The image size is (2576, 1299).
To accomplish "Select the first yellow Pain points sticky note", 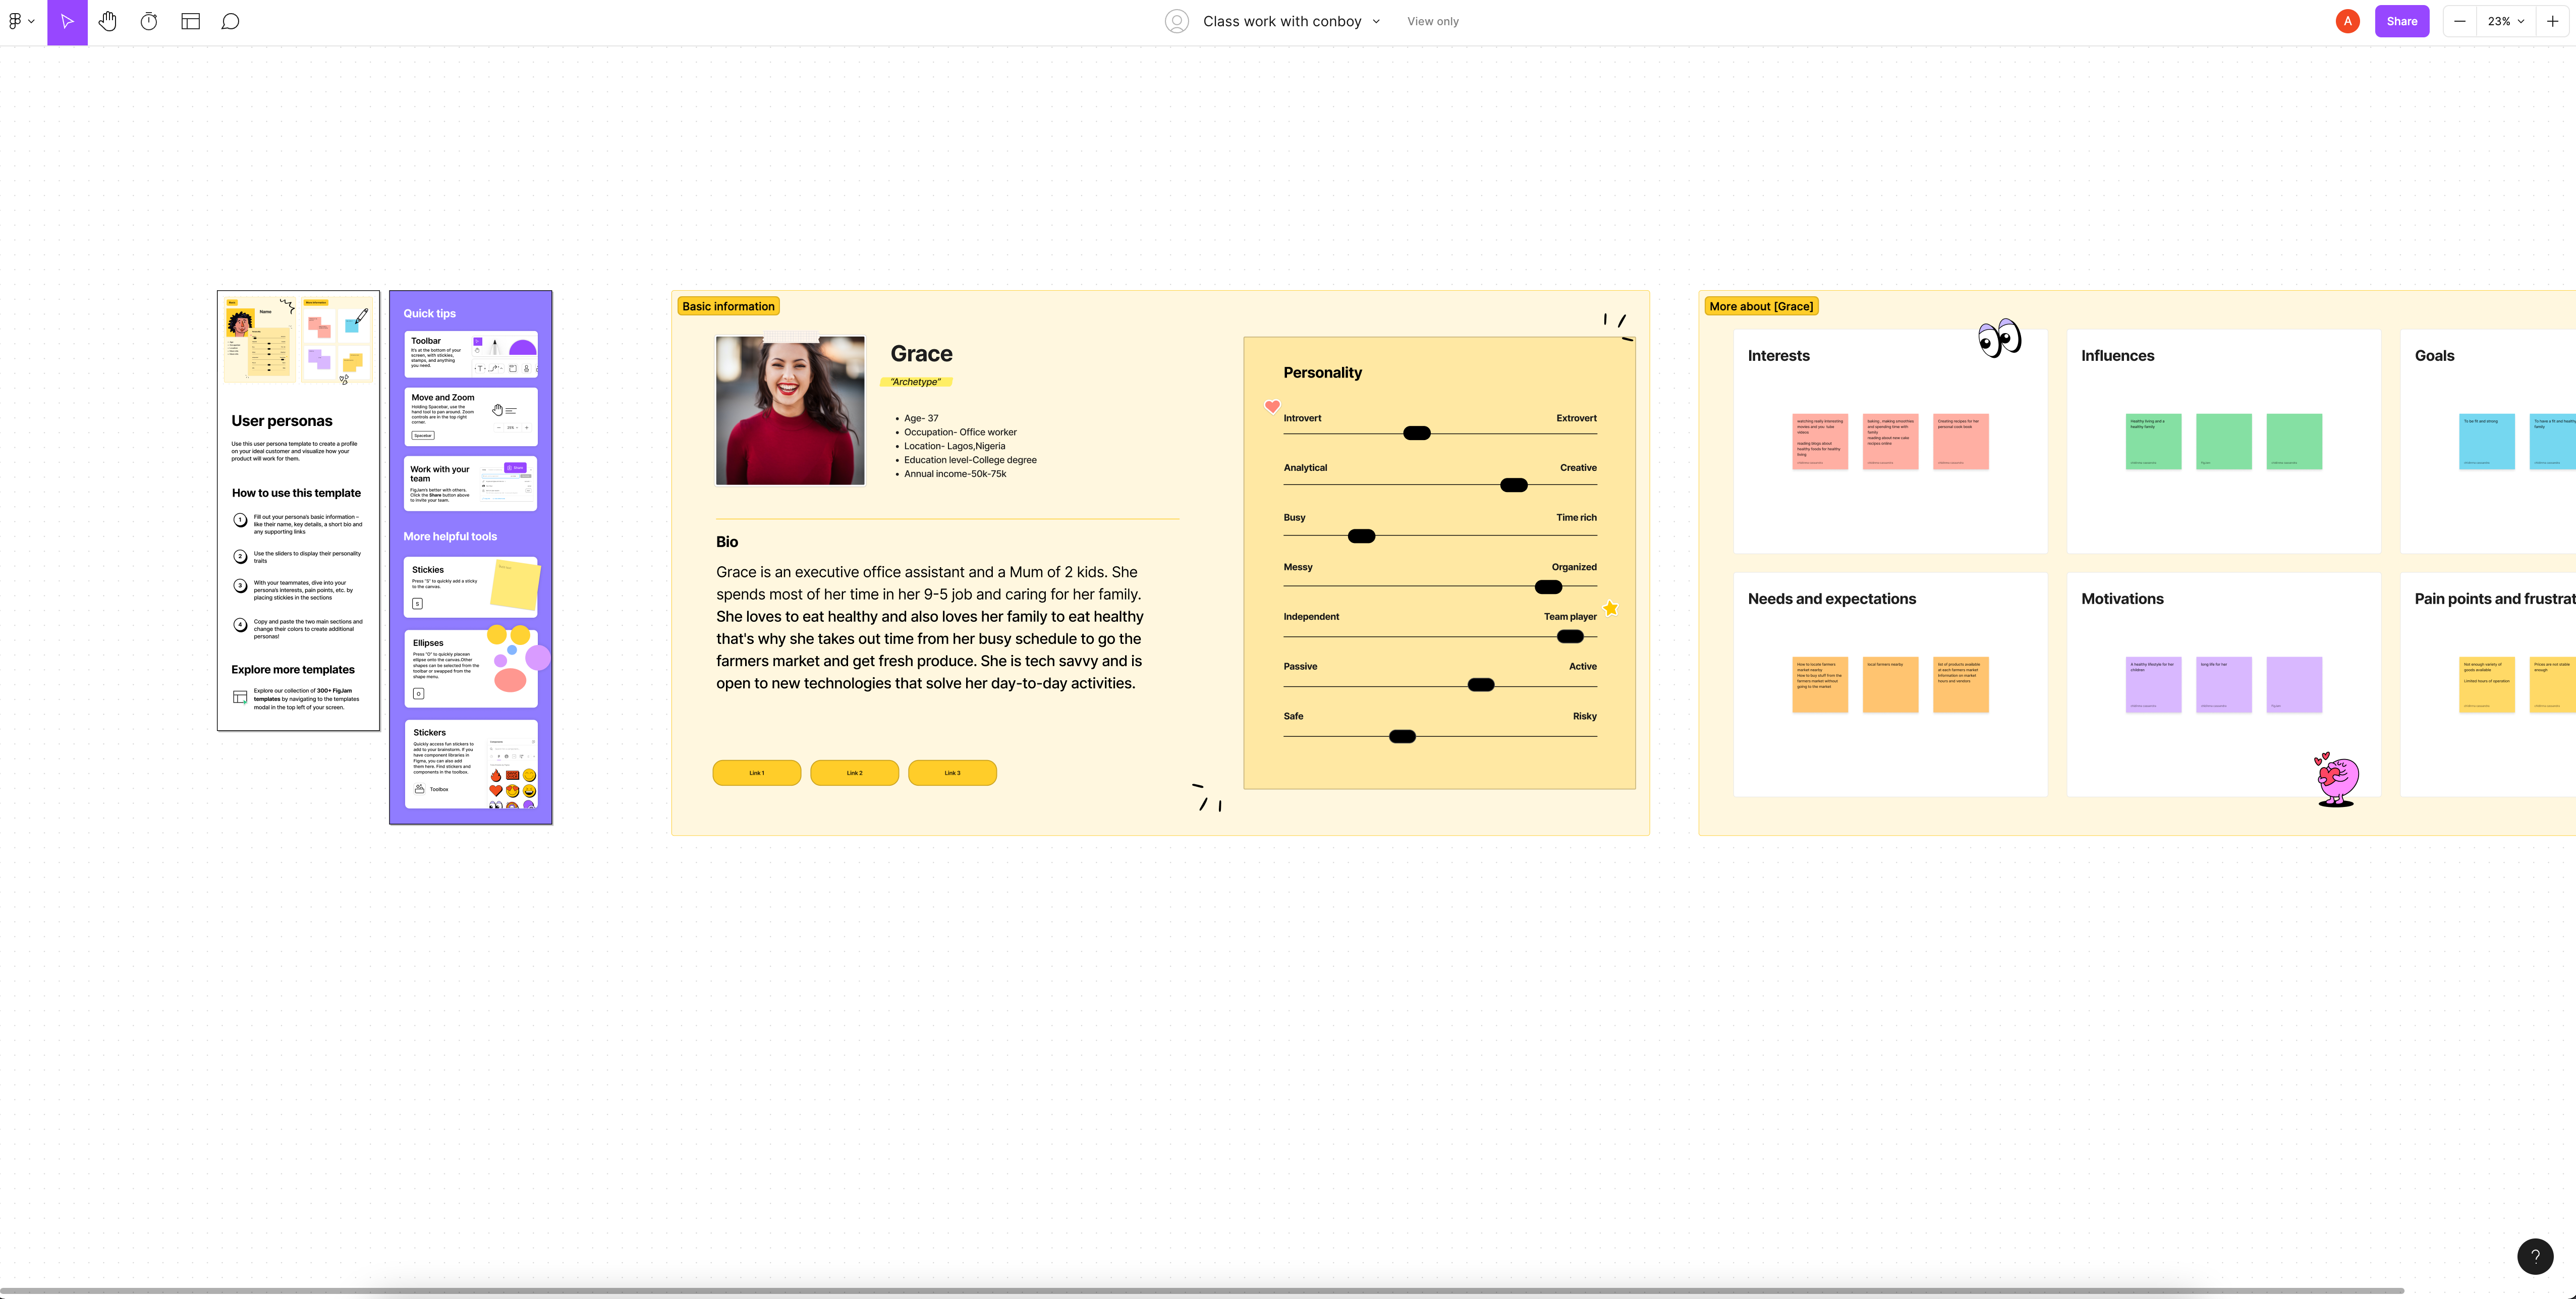I will click(2486, 684).
